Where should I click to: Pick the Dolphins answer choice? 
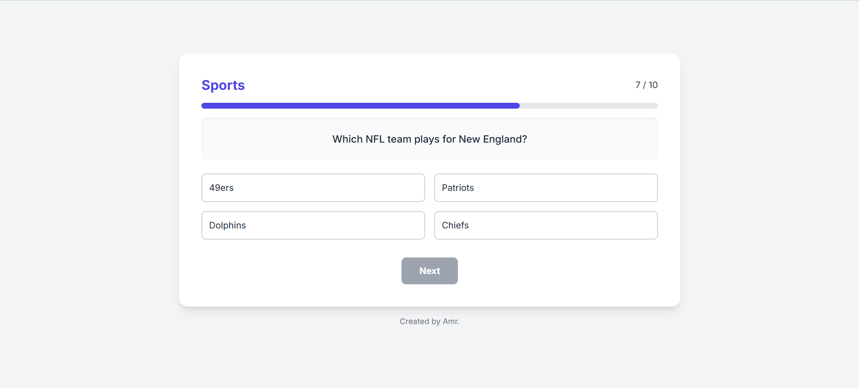[x=313, y=225]
